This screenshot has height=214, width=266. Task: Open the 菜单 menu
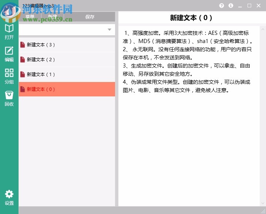click(30, 17)
